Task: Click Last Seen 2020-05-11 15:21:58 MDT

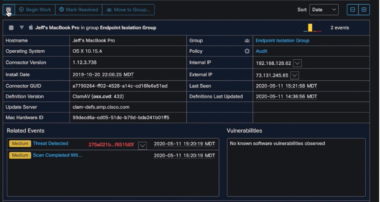Action: point(286,86)
